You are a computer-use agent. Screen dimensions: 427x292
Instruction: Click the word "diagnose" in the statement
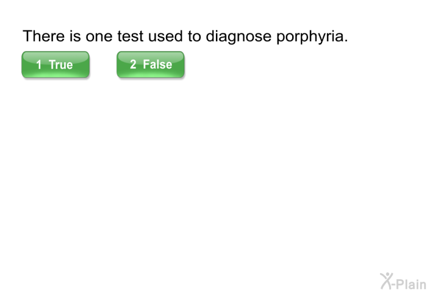239,36
